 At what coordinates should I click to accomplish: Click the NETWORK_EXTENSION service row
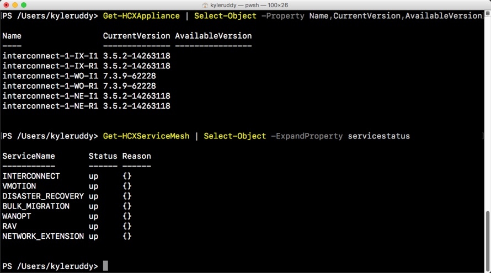pos(67,237)
